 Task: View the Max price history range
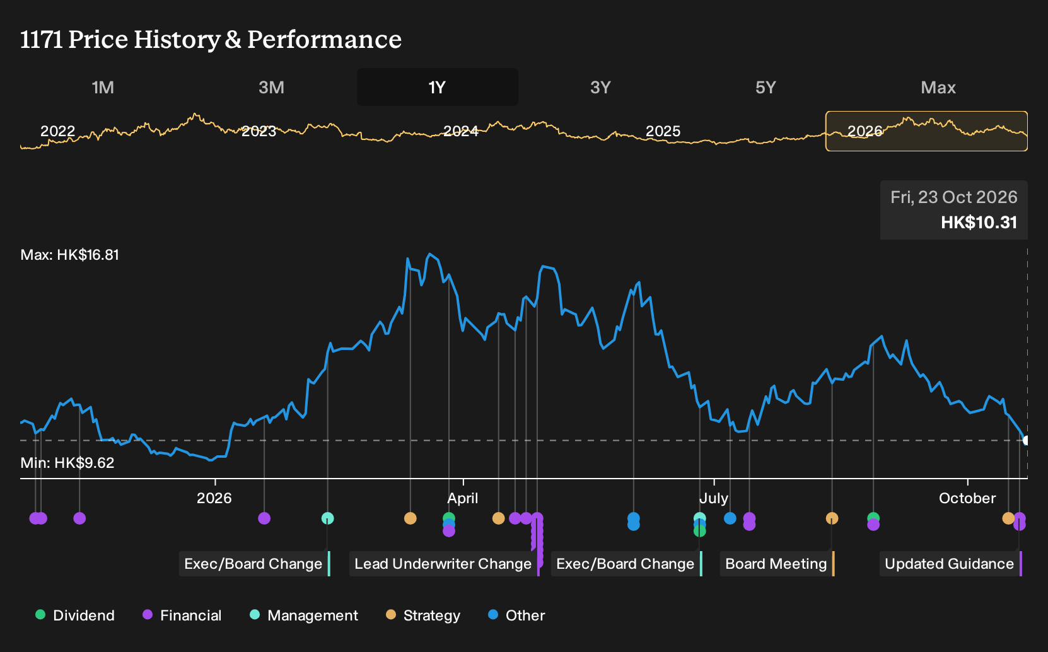[x=938, y=87]
